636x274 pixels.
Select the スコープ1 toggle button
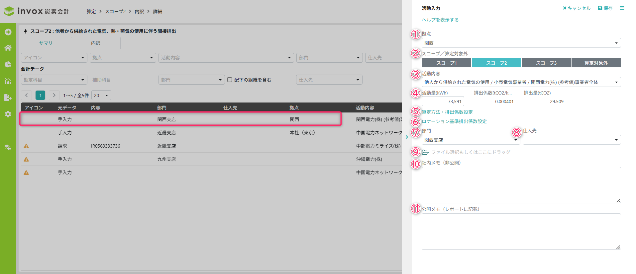pos(446,63)
